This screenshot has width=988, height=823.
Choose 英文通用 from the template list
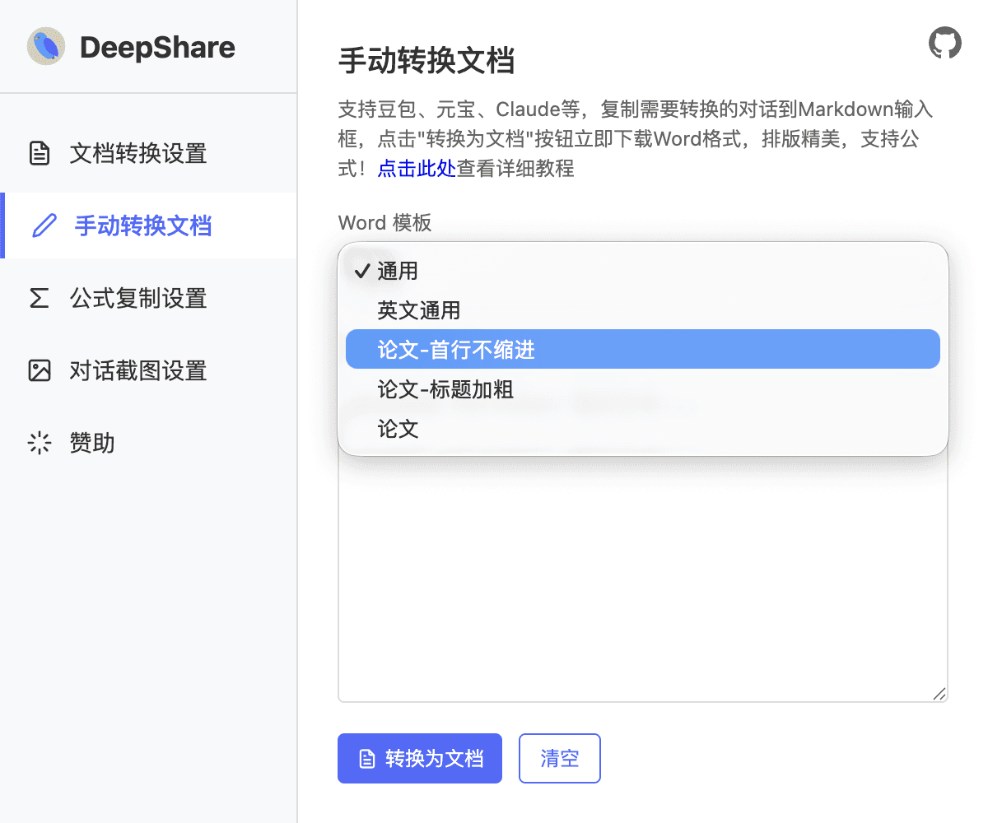click(418, 310)
